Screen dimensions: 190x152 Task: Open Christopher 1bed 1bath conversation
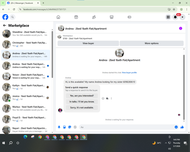click(25, 44)
